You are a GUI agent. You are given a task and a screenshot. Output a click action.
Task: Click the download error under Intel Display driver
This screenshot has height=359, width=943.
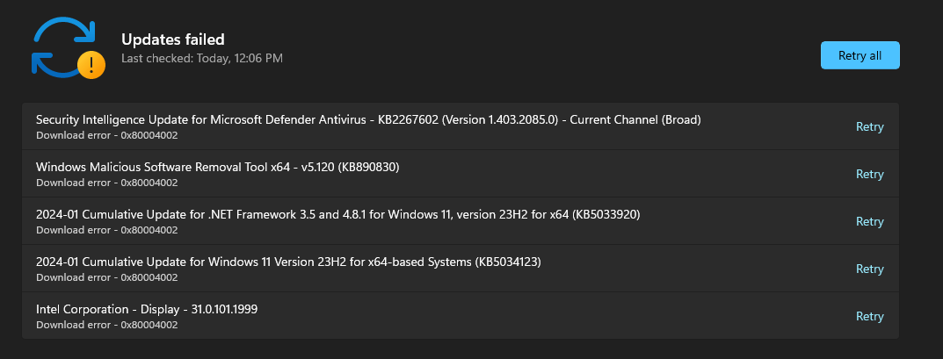point(106,325)
